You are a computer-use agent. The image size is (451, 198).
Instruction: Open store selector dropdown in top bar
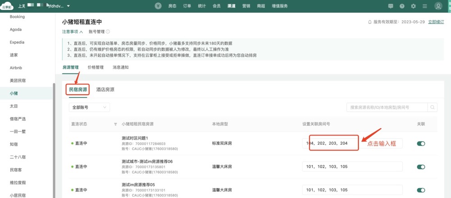click(49, 6)
